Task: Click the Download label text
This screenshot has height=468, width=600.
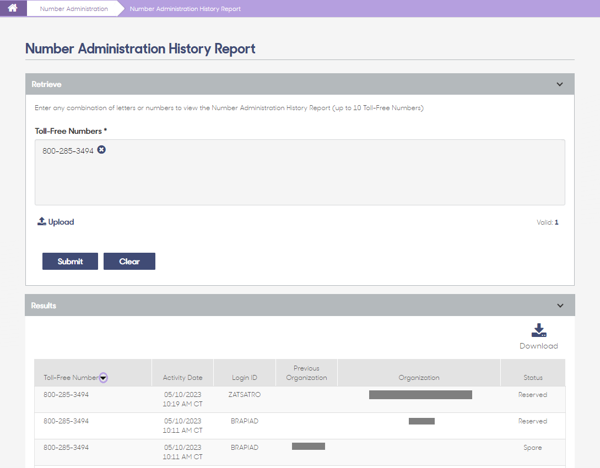Action: [539, 346]
